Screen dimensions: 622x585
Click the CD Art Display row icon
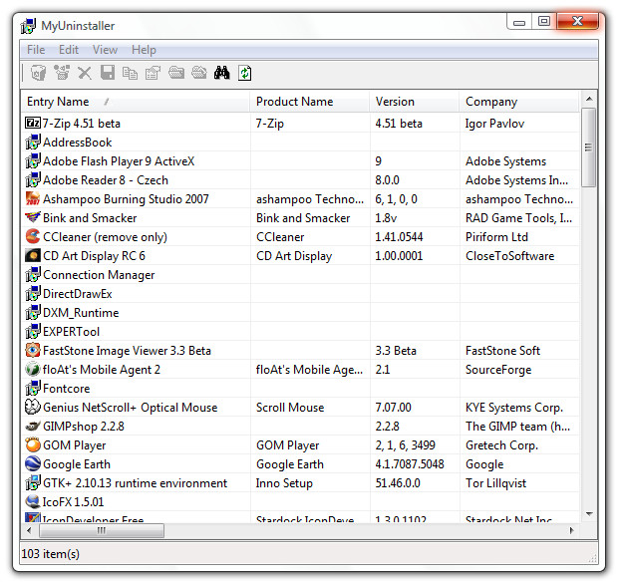click(x=33, y=255)
